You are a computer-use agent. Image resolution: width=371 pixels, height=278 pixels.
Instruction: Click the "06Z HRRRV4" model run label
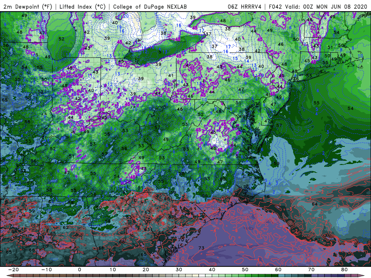click(244, 6)
